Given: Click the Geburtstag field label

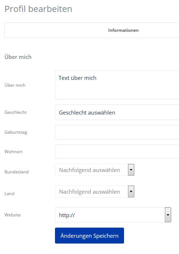Looking at the screenshot, I should (x=16, y=132).
